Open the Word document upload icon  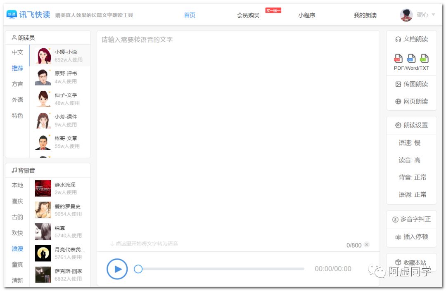coord(411,58)
